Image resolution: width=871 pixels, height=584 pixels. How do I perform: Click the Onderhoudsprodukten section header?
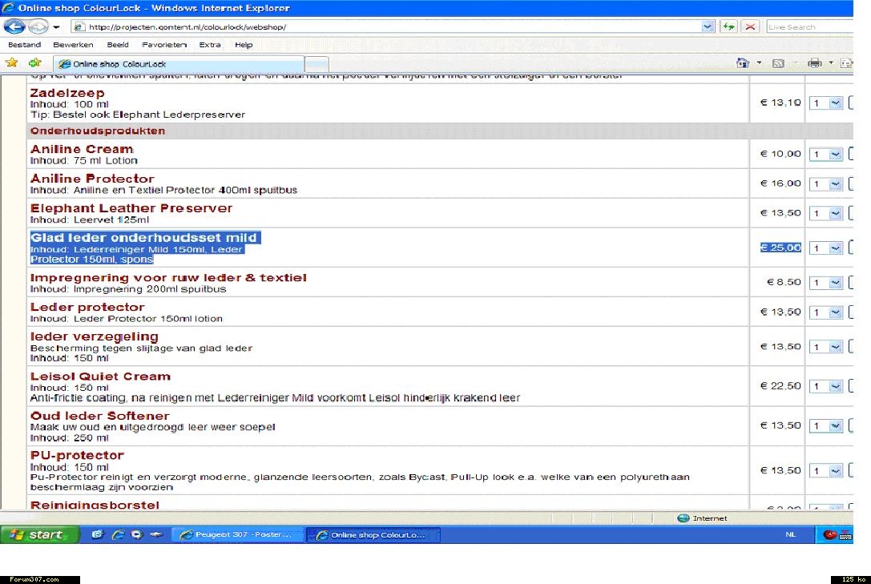pyautogui.click(x=98, y=131)
